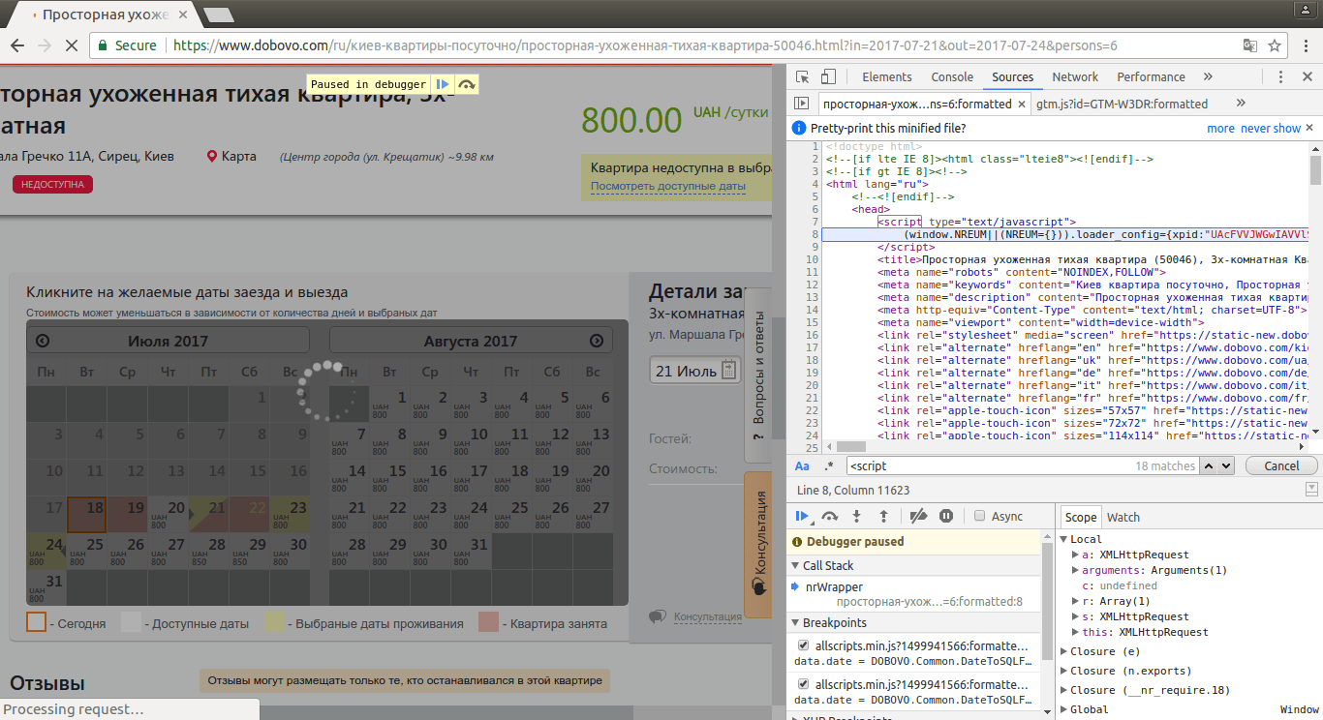The height and width of the screenshot is (720, 1323).
Task: Uncheck the first allscripts.min.js breakpoint
Action: coord(803,645)
